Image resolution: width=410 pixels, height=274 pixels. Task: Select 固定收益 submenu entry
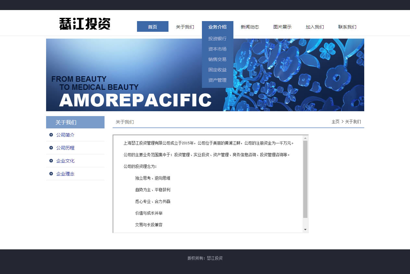coord(217,70)
